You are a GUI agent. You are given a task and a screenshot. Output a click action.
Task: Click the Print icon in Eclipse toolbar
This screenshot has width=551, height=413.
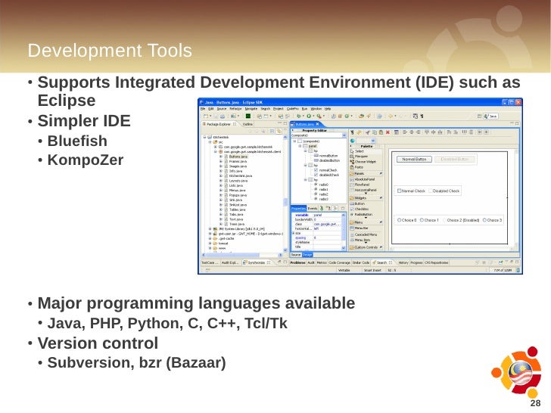(223, 116)
